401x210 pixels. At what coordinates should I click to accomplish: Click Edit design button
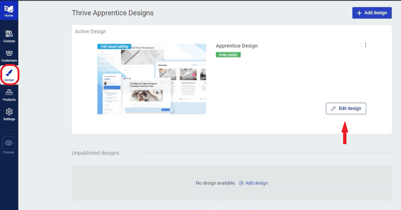click(346, 108)
